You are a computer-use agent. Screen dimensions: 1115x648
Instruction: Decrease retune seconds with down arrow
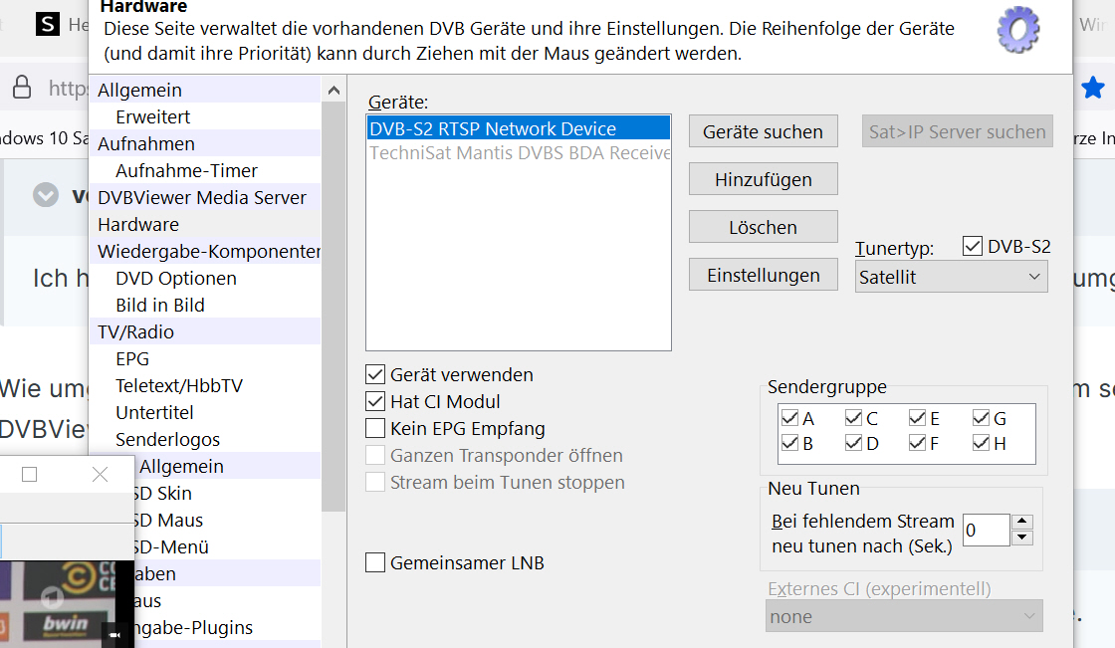[1021, 538]
